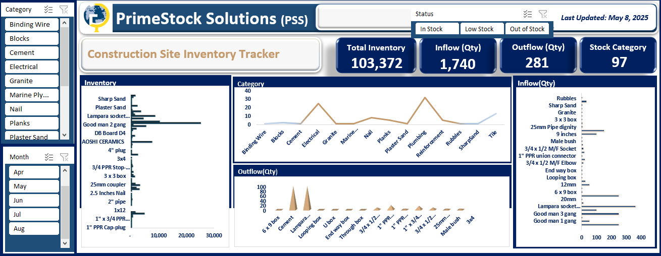Click 30,000 axis value on Inventory chart
This screenshot has height=256, width=661.
(214, 235)
